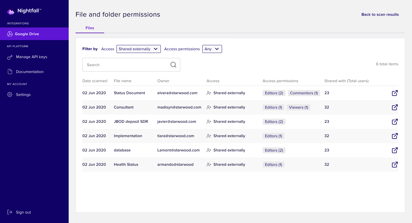Open external link for JBOD deposit SDR

point(395,122)
